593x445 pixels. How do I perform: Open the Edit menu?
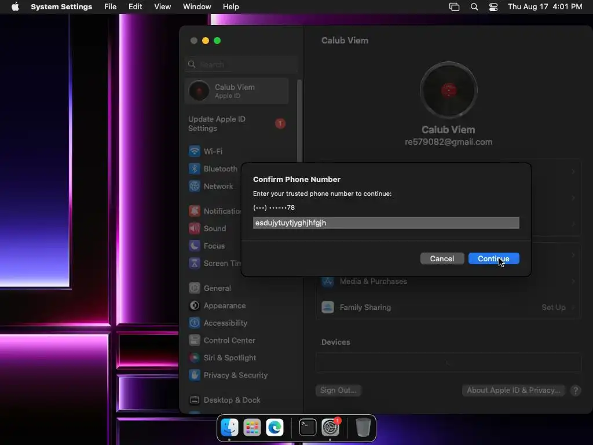pos(135,7)
